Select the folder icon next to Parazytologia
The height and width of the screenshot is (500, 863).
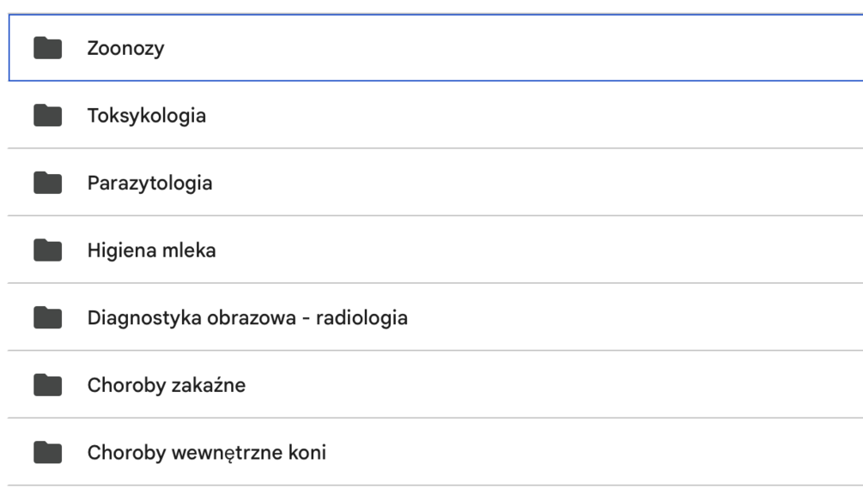click(x=48, y=183)
